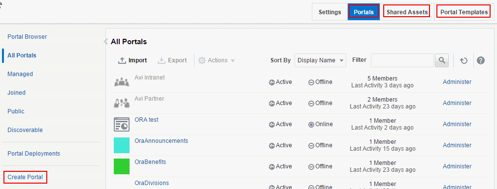Click into the Filter text field
497x189 pixels.
402,60
